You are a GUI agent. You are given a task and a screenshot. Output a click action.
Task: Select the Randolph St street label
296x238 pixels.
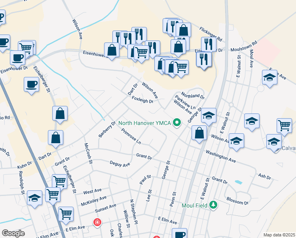(22, 182)
